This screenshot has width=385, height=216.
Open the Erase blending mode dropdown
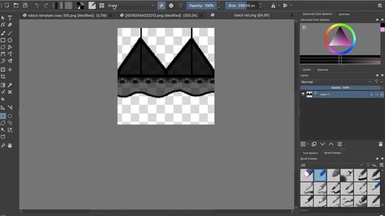tap(131, 5)
